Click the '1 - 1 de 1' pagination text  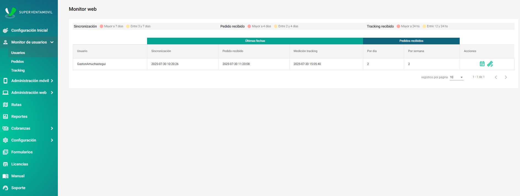pyautogui.click(x=478, y=77)
